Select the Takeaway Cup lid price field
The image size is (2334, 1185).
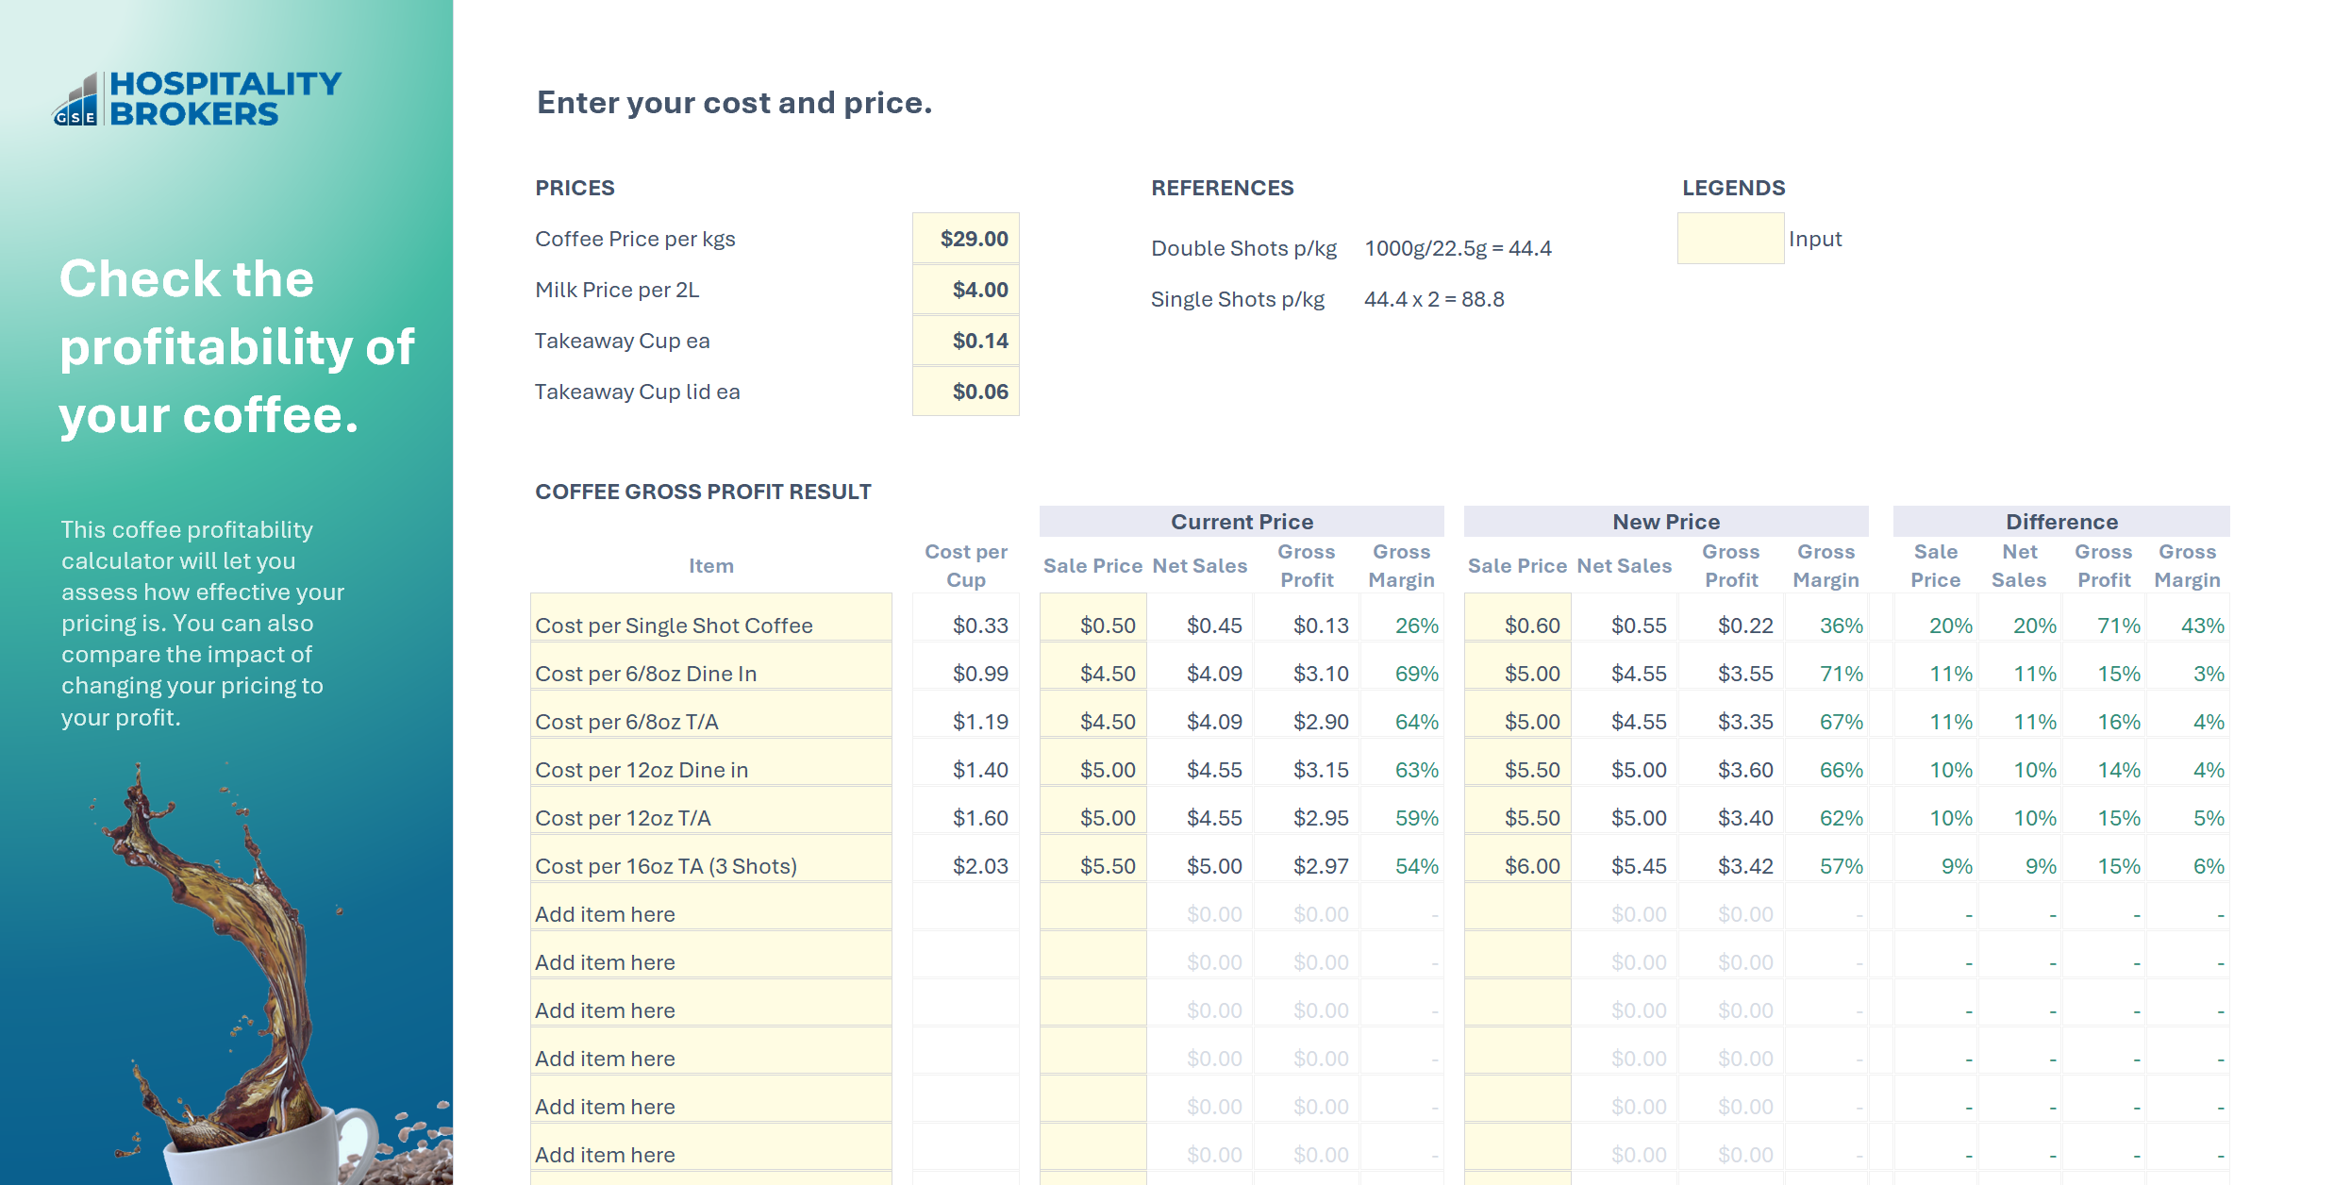click(965, 392)
